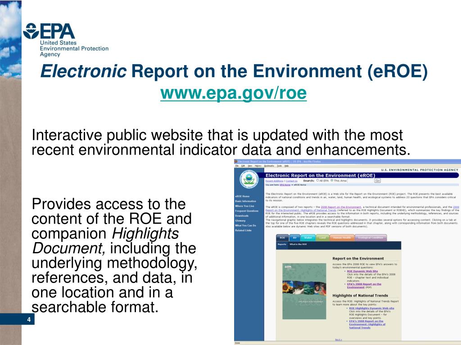Viewport: 461px width, 345px height.
Task: Click the Next link at page bottom
Action: 339,340
